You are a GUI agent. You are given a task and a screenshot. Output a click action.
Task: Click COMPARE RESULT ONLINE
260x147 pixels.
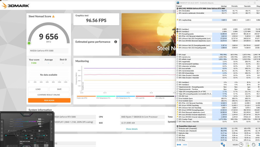pyautogui.click(x=48, y=95)
